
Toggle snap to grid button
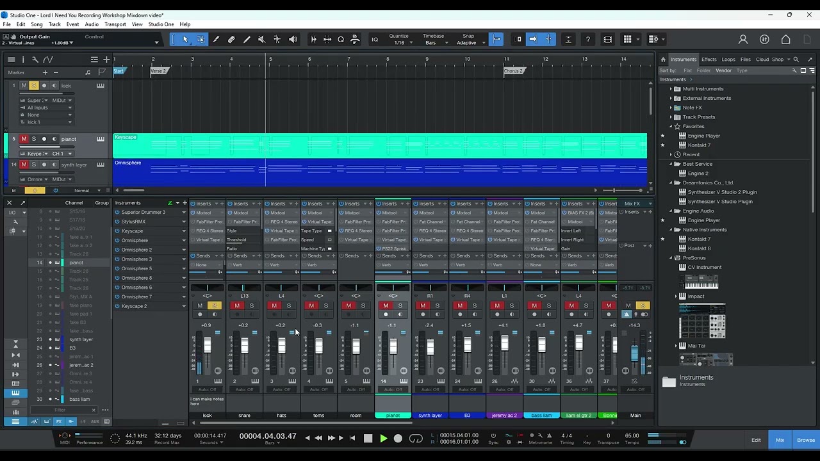tap(496, 40)
